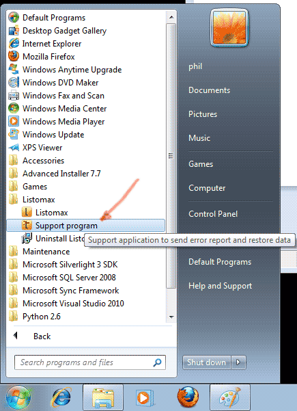Click the Windows Fax and Scan icon
Viewport: 297px width, 411px height.
pyautogui.click(x=14, y=96)
